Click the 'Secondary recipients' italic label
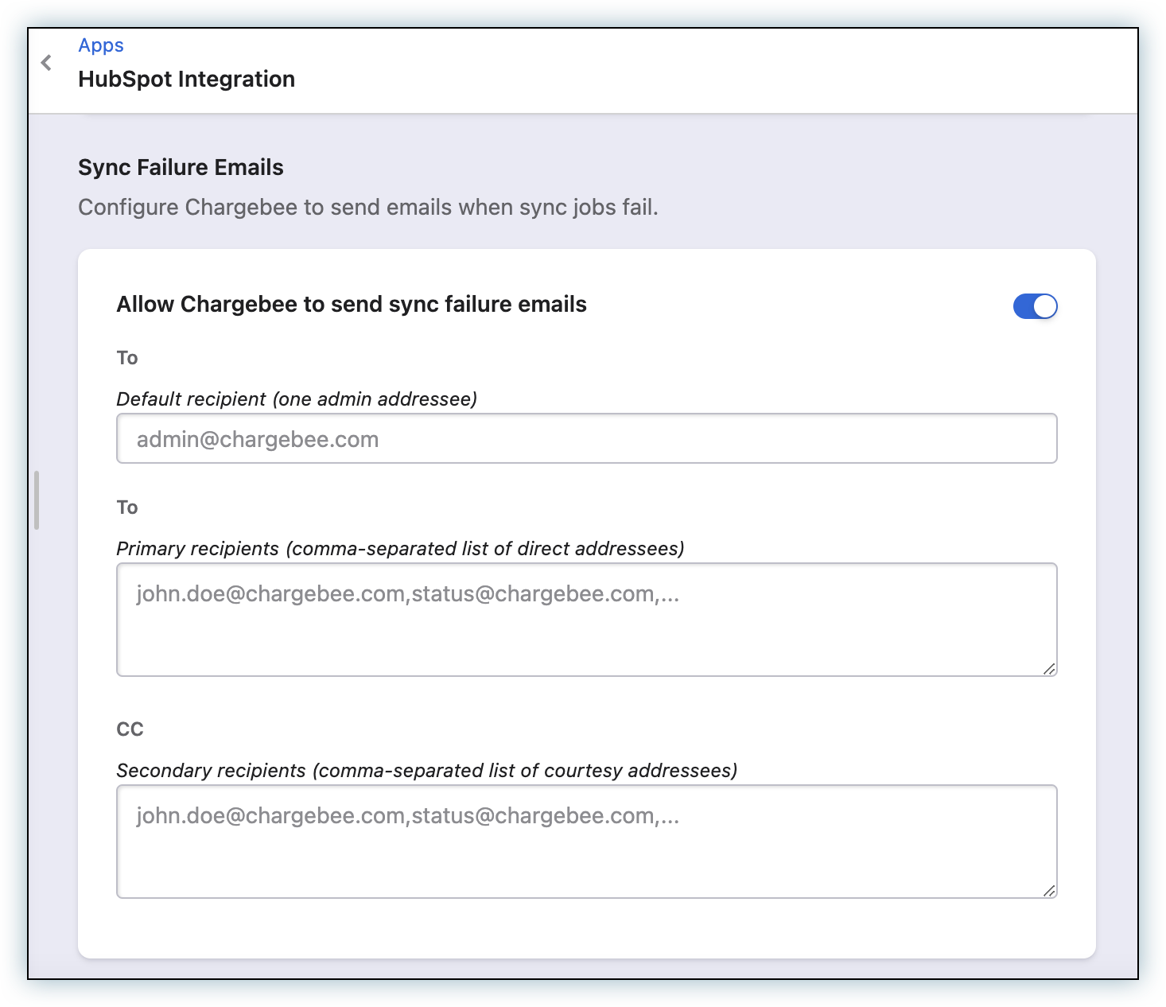The image size is (1166, 1007). point(426,771)
